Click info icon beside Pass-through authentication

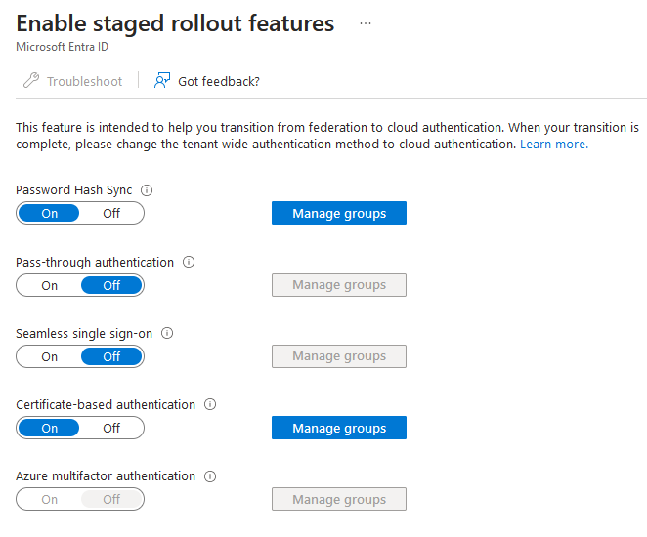[x=189, y=262]
